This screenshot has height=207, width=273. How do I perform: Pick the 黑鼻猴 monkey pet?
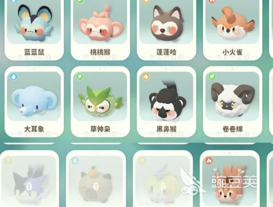(x=166, y=102)
